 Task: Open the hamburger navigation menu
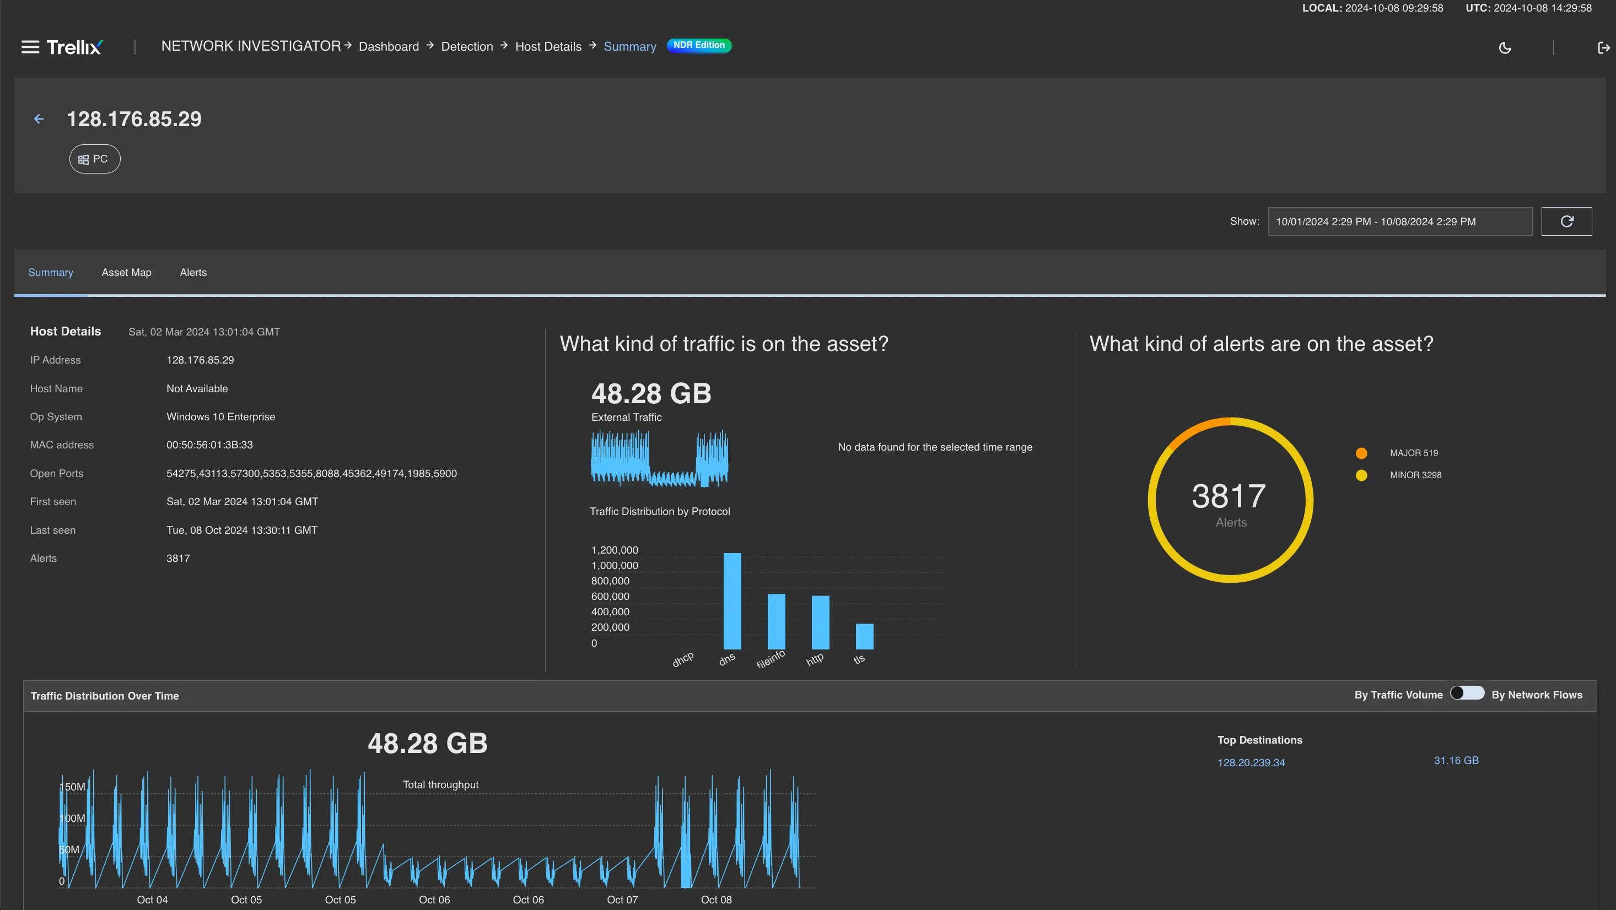click(x=30, y=47)
